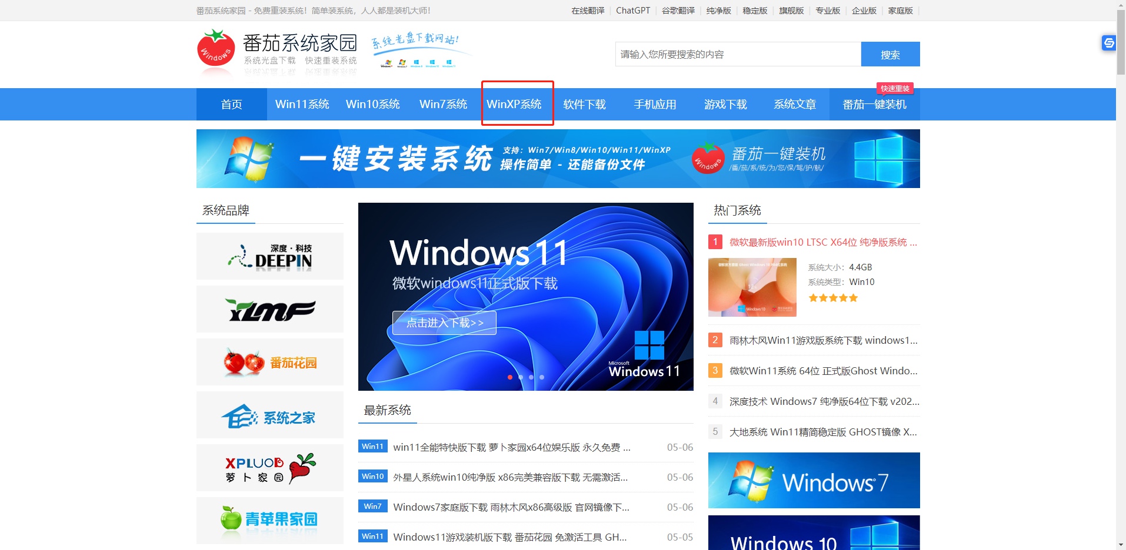Image resolution: width=1126 pixels, height=550 pixels.
Task: Open the 纯净版 top link
Action: pos(719,11)
